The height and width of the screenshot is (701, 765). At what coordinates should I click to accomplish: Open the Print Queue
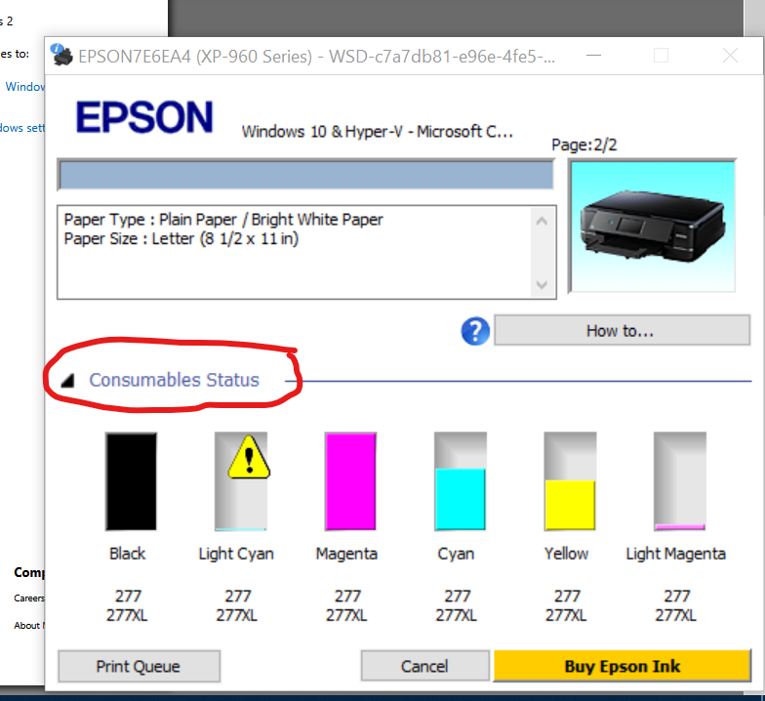pos(139,666)
